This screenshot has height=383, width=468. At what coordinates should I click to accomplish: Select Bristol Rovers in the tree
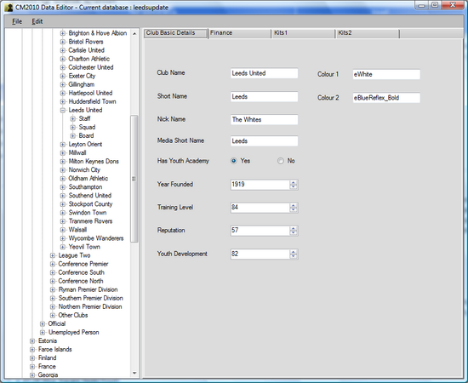pos(86,42)
